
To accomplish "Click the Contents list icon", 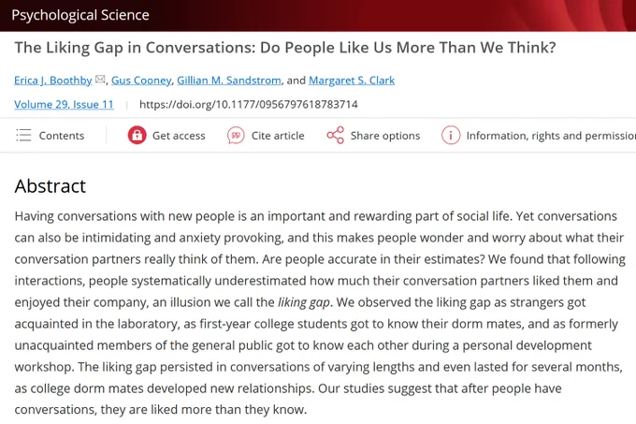I will [x=23, y=135].
